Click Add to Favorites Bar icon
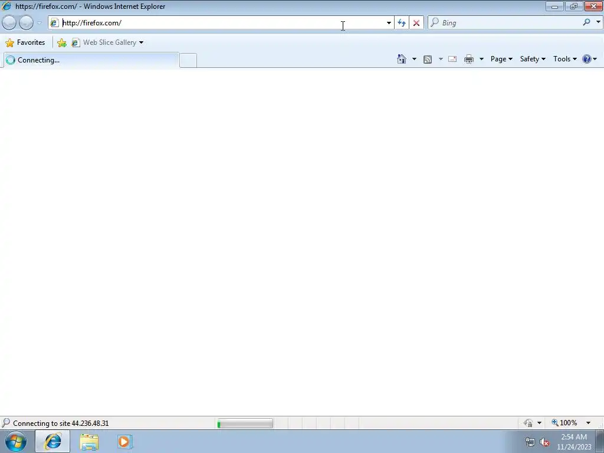The height and width of the screenshot is (453, 604). [61, 42]
